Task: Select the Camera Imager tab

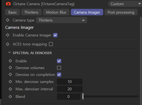Action: point(87,12)
